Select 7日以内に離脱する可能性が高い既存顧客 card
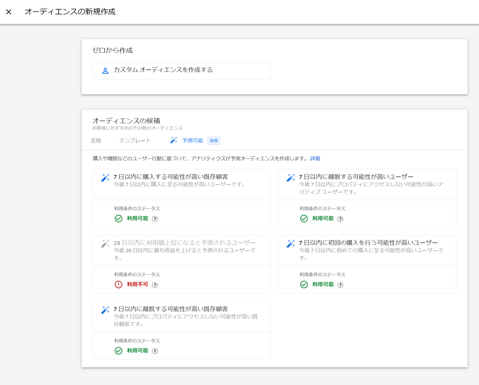 181,316
